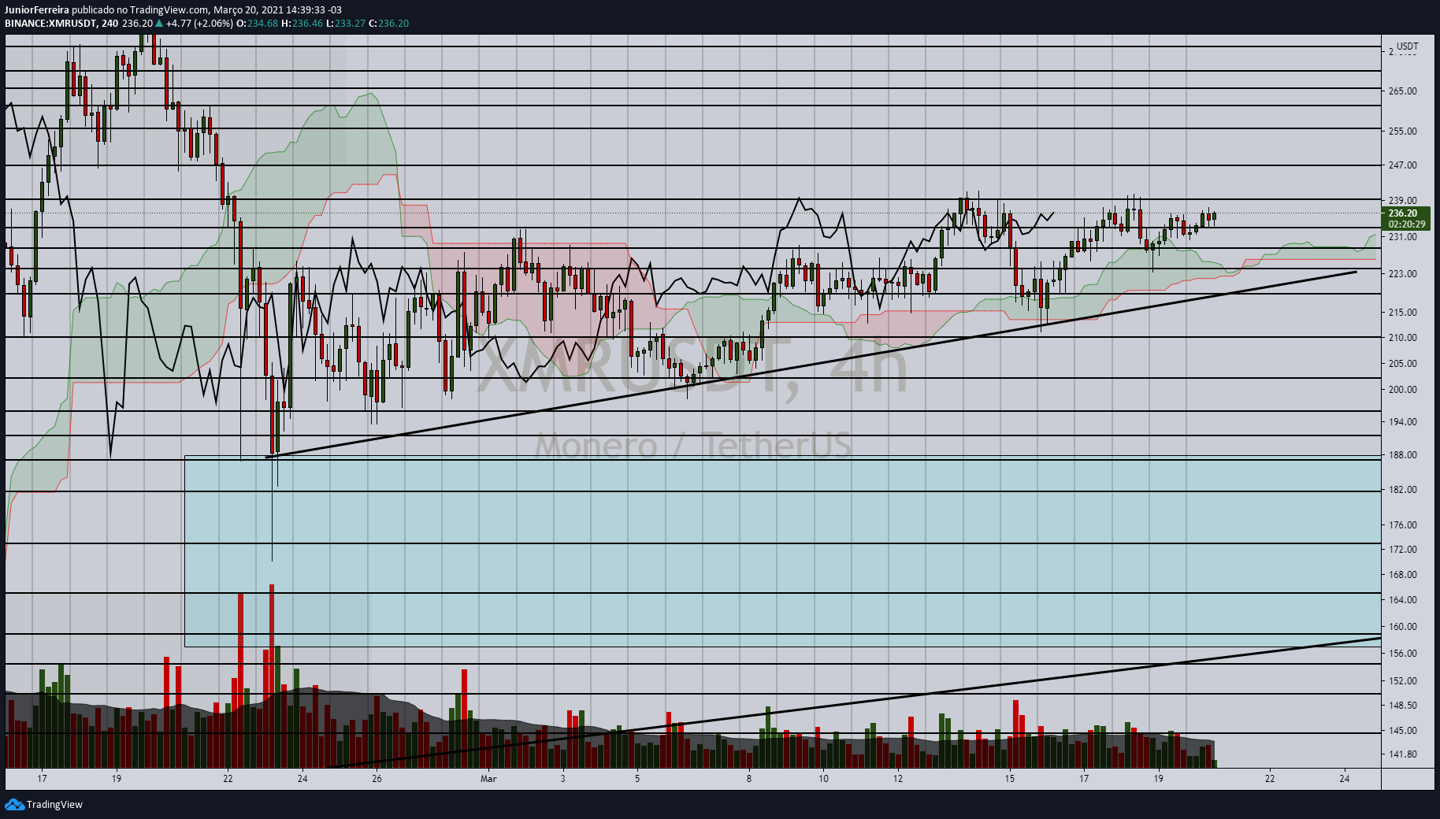Select the USDT currency label on price axis
Viewport: 1440px width, 819px height.
tap(1408, 46)
